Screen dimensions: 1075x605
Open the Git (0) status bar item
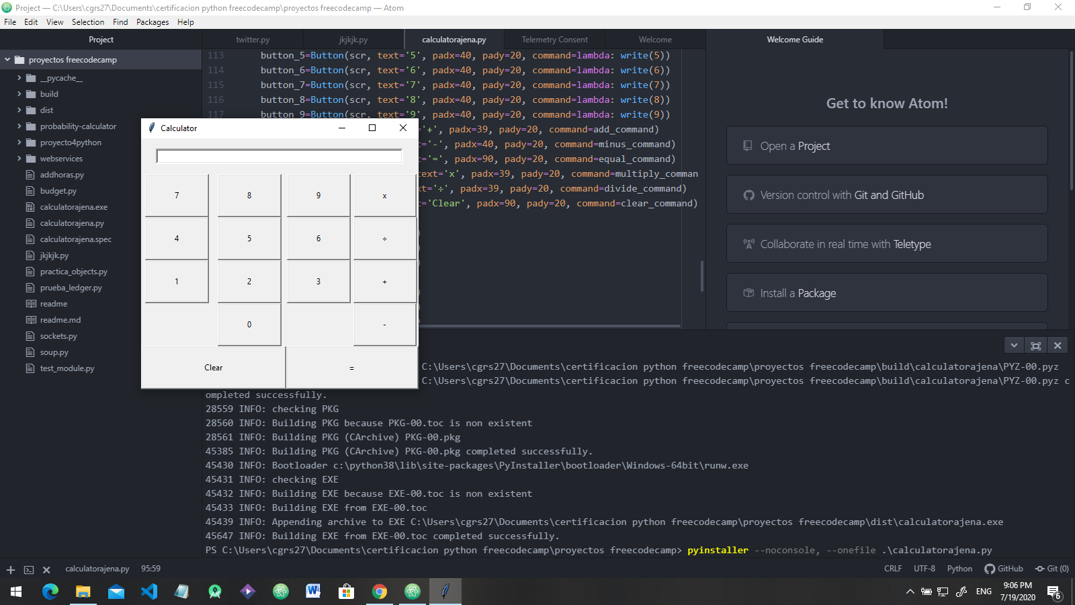1052,569
